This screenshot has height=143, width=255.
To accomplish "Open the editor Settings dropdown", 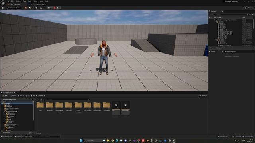I will coord(249,8).
